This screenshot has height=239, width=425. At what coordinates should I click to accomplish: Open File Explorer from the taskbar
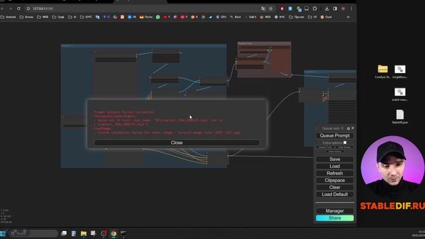84,233
